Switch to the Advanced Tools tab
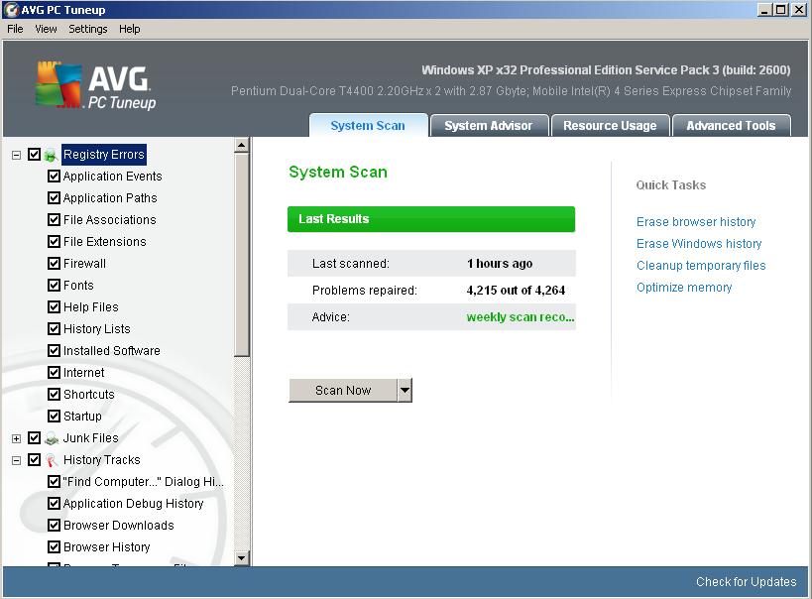The height and width of the screenshot is (599, 812). (732, 125)
